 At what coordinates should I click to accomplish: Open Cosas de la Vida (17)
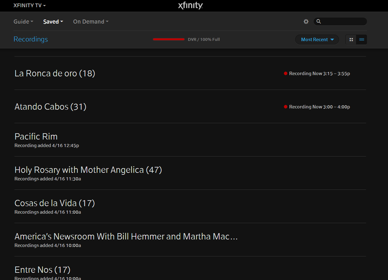[55, 203]
